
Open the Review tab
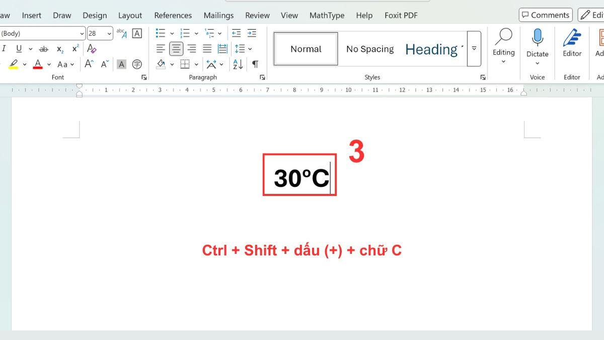pyautogui.click(x=258, y=15)
